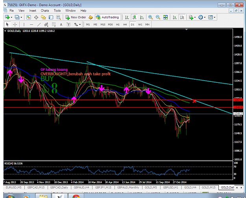The width and height of the screenshot is (246, 198).
Task: Click the Zoom Out magnifier icon
Action: click(x=158, y=17)
